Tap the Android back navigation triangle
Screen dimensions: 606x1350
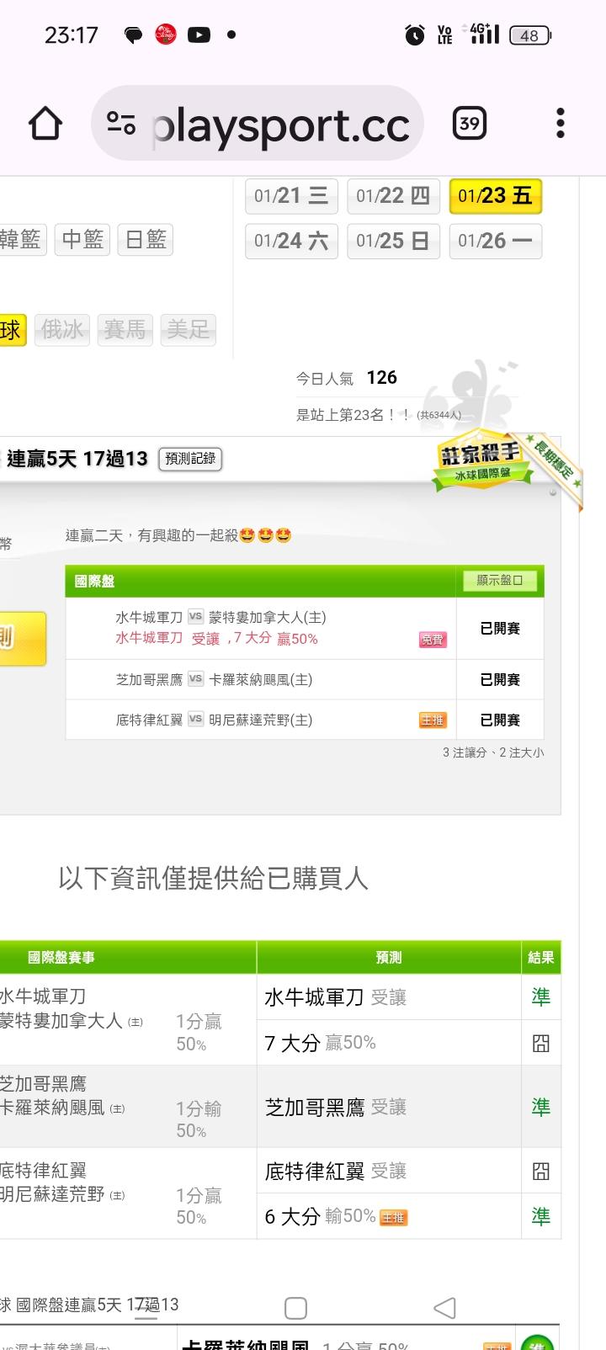[x=444, y=1307]
